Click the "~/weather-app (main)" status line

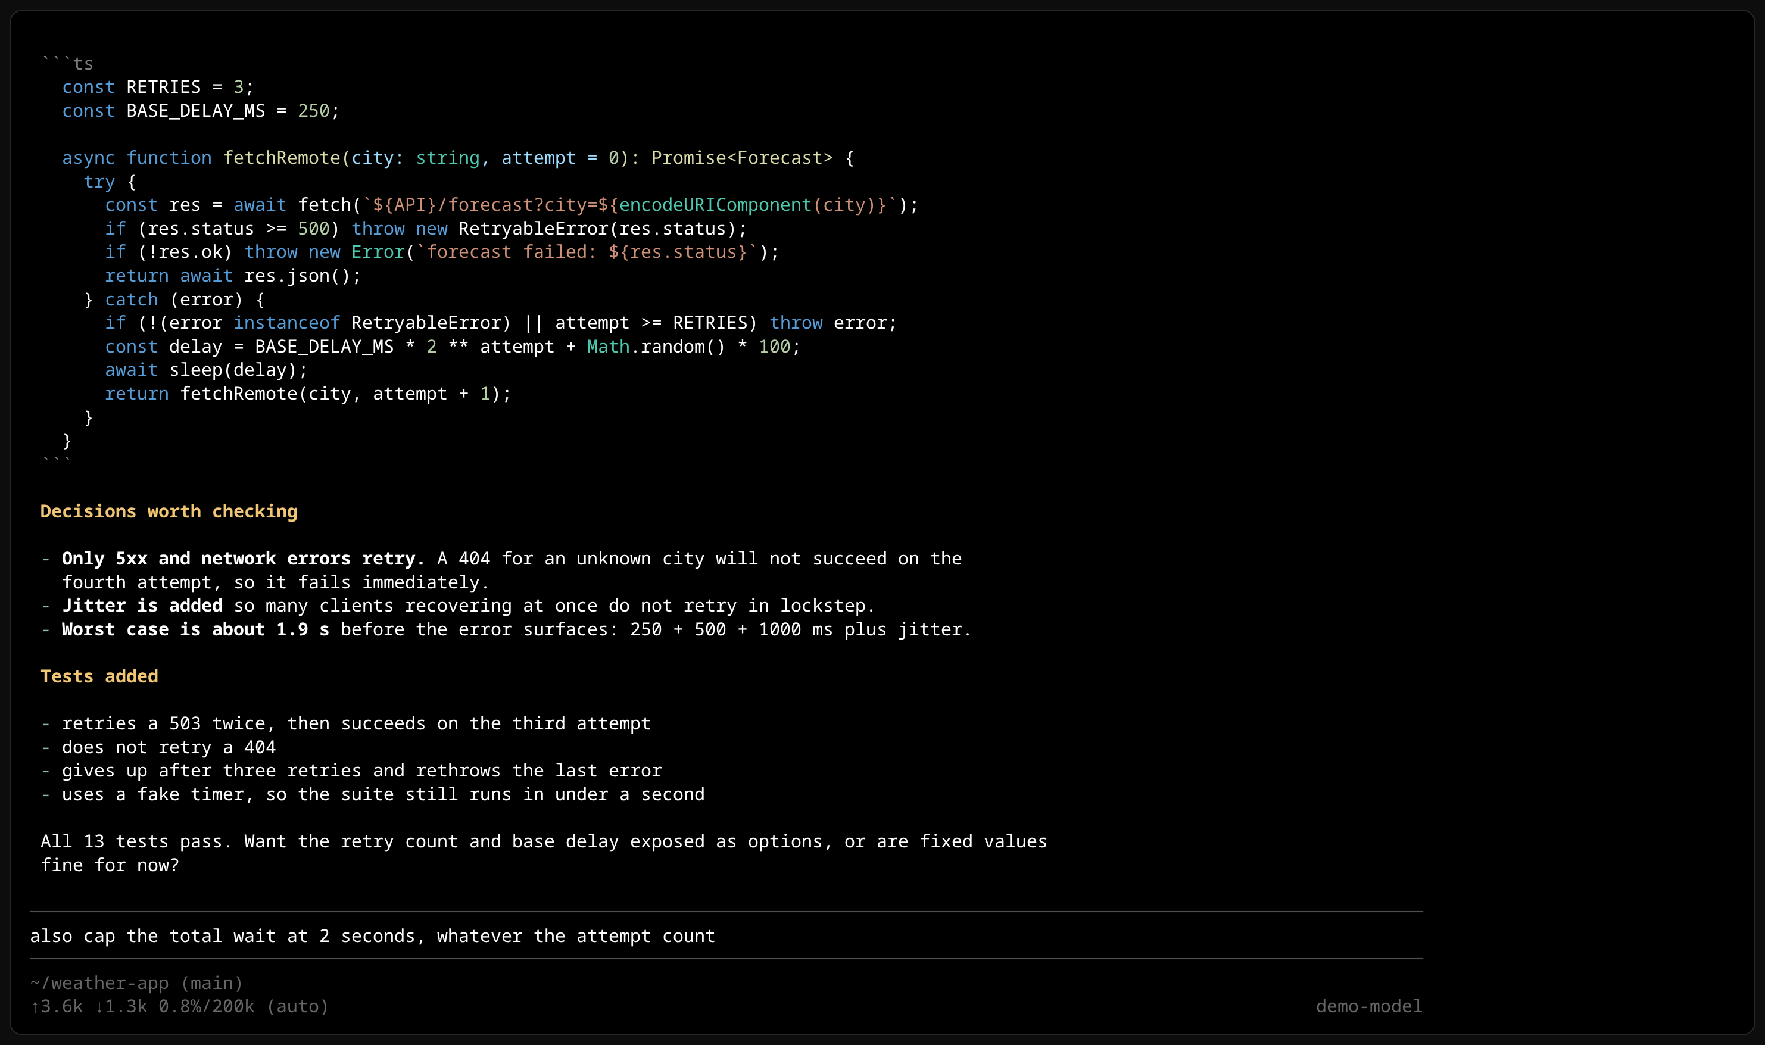click(x=136, y=982)
